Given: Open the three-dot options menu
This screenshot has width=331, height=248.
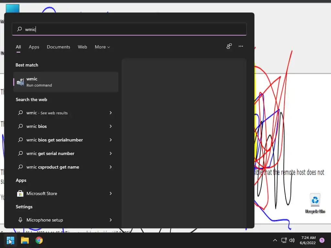Looking at the screenshot, I should [x=240, y=46].
